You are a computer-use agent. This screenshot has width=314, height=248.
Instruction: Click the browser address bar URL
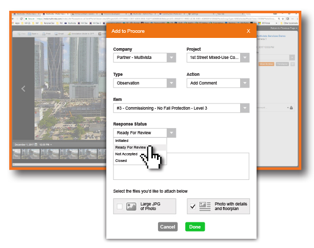click(151, 18)
